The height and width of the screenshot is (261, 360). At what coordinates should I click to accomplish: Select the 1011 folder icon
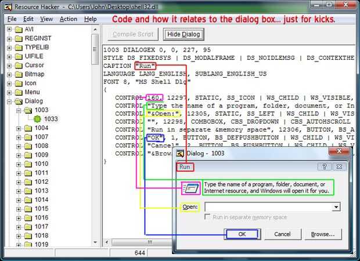coord(28,173)
